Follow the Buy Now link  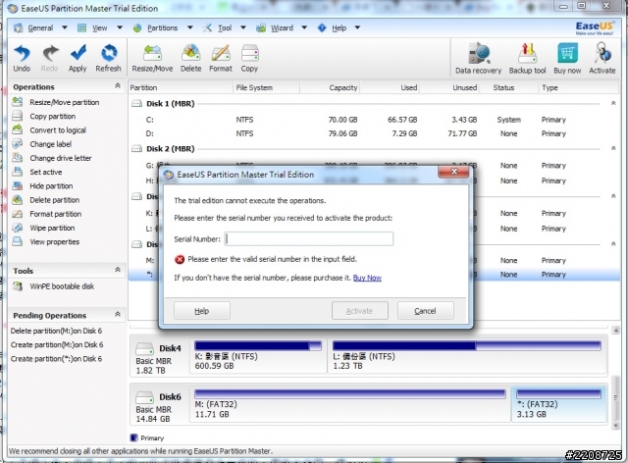point(367,278)
